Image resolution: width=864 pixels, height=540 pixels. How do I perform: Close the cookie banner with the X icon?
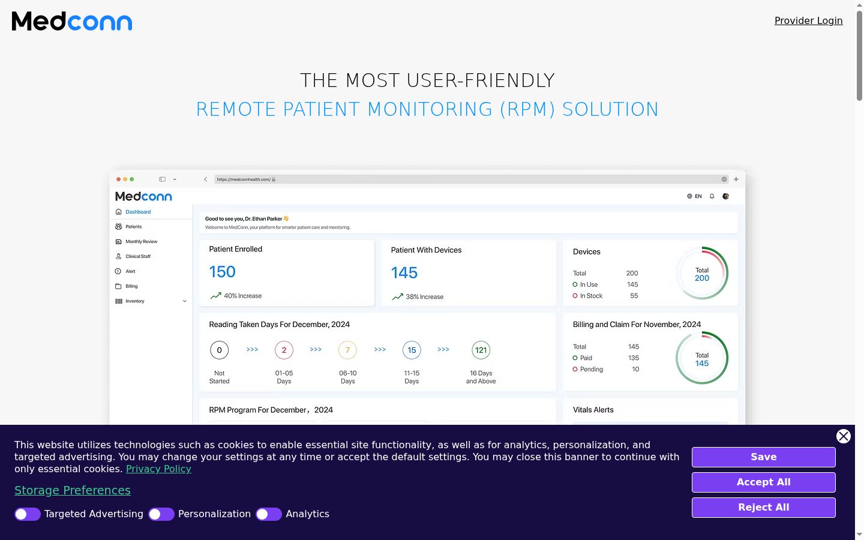tap(844, 436)
